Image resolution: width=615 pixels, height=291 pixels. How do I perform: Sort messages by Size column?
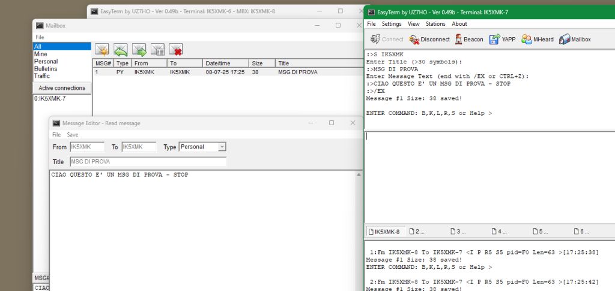(262, 63)
